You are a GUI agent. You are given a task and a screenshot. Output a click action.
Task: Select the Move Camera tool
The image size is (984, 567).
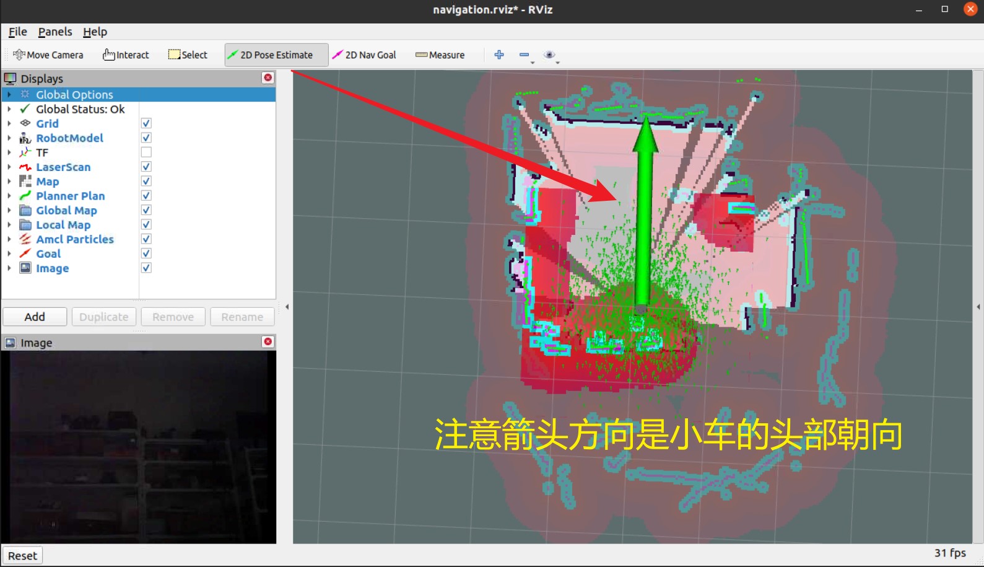click(x=48, y=55)
